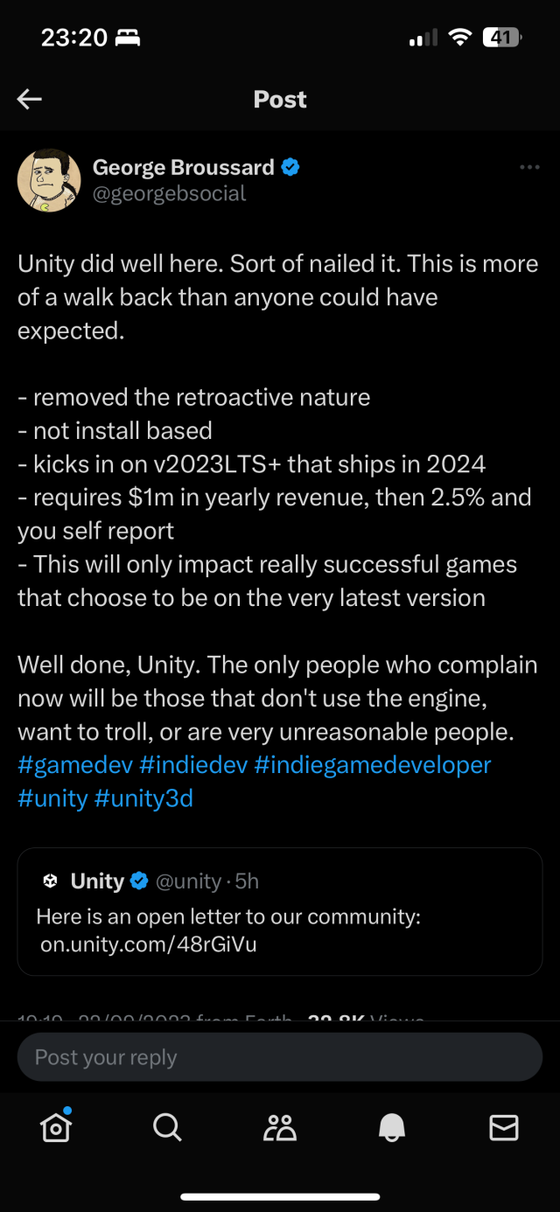
Task: Open the Messages envelope tab
Action: coord(503,1128)
